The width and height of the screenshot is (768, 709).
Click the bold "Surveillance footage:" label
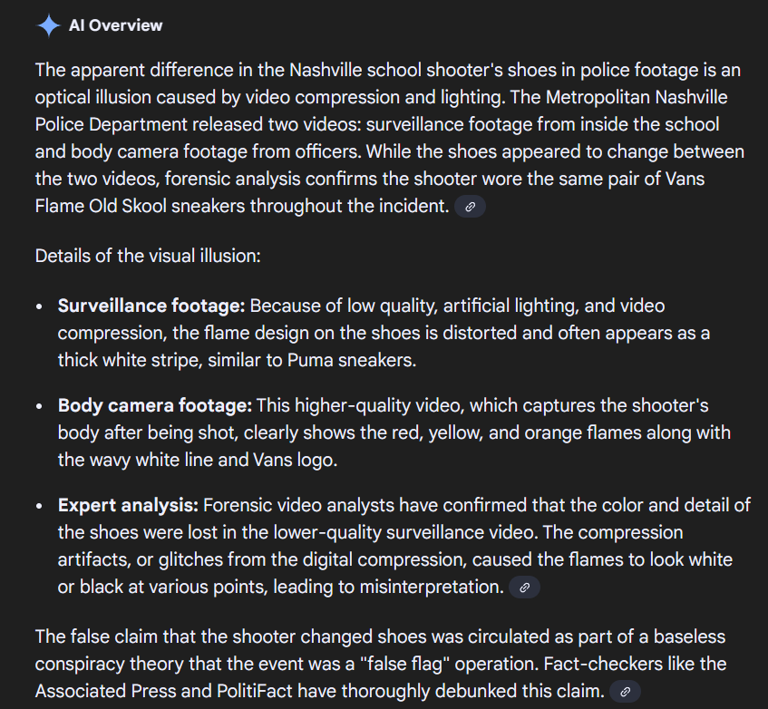coord(151,306)
